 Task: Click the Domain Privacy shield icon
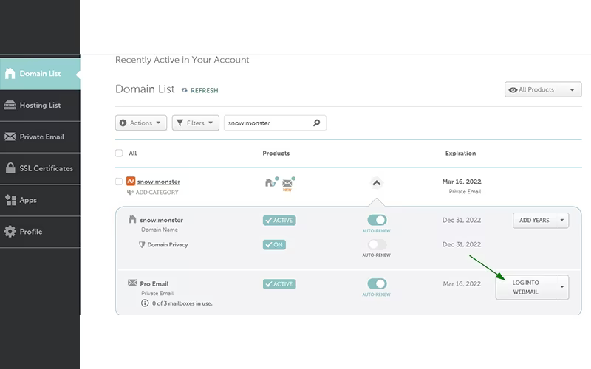(142, 245)
